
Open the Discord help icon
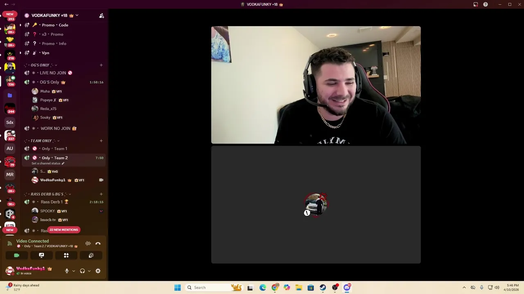(486, 4)
